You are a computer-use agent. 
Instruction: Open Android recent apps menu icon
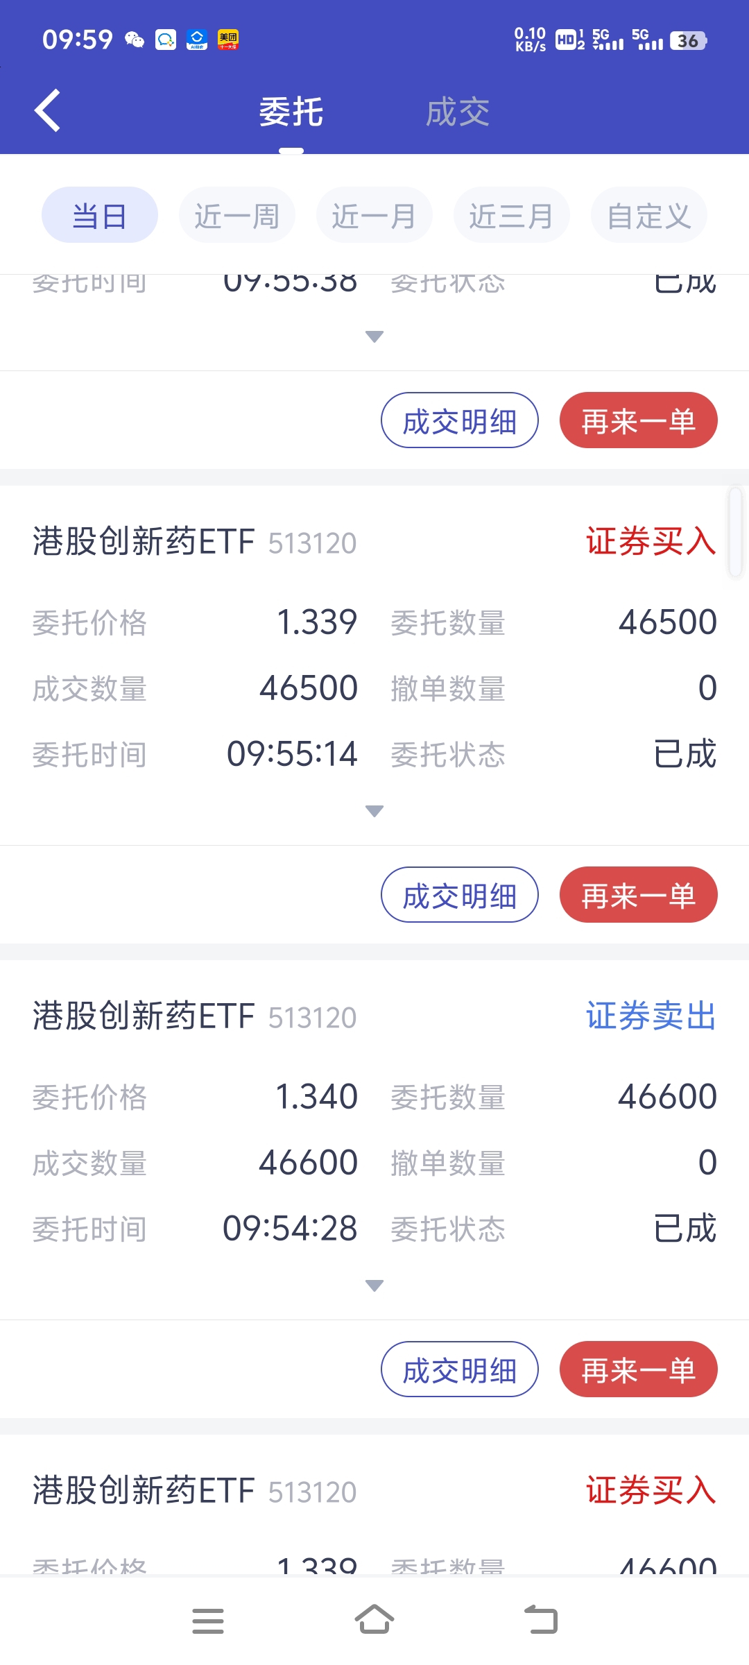208,1621
